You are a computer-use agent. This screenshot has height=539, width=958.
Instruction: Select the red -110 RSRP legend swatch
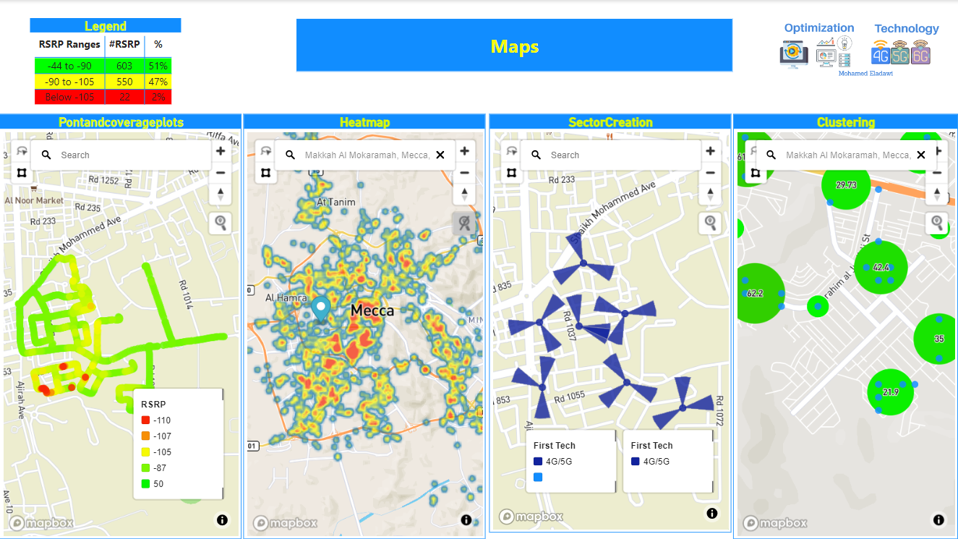pyautogui.click(x=145, y=420)
